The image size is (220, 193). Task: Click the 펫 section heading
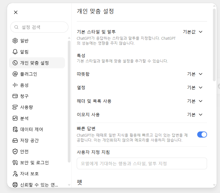click(x=79, y=182)
